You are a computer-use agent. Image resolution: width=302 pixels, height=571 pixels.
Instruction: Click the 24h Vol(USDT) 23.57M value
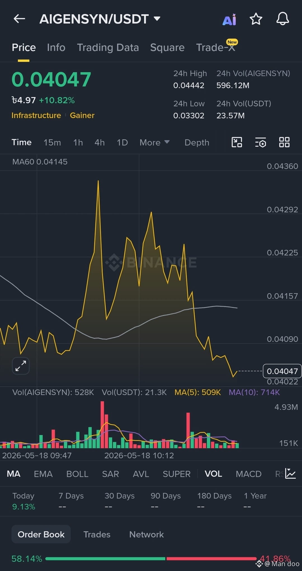coord(230,116)
